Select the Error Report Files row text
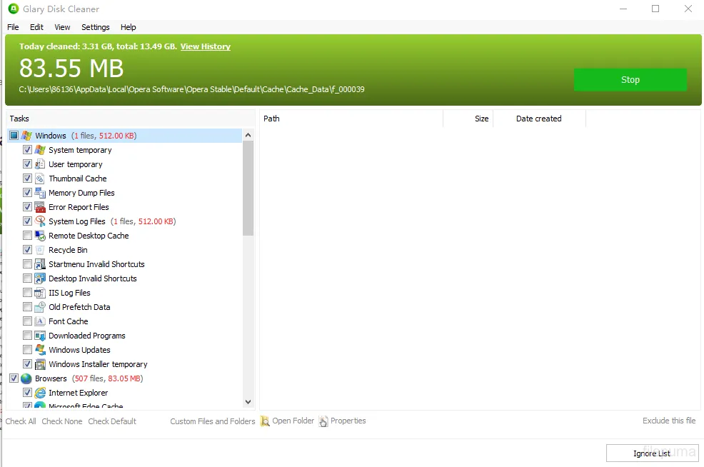This screenshot has width=704, height=467. click(79, 207)
